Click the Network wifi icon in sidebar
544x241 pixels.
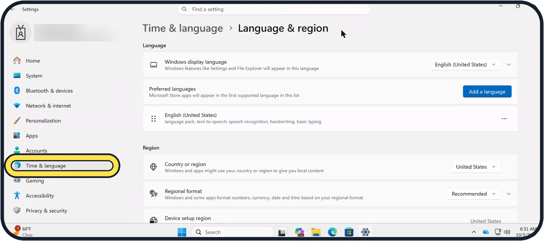tap(17, 106)
